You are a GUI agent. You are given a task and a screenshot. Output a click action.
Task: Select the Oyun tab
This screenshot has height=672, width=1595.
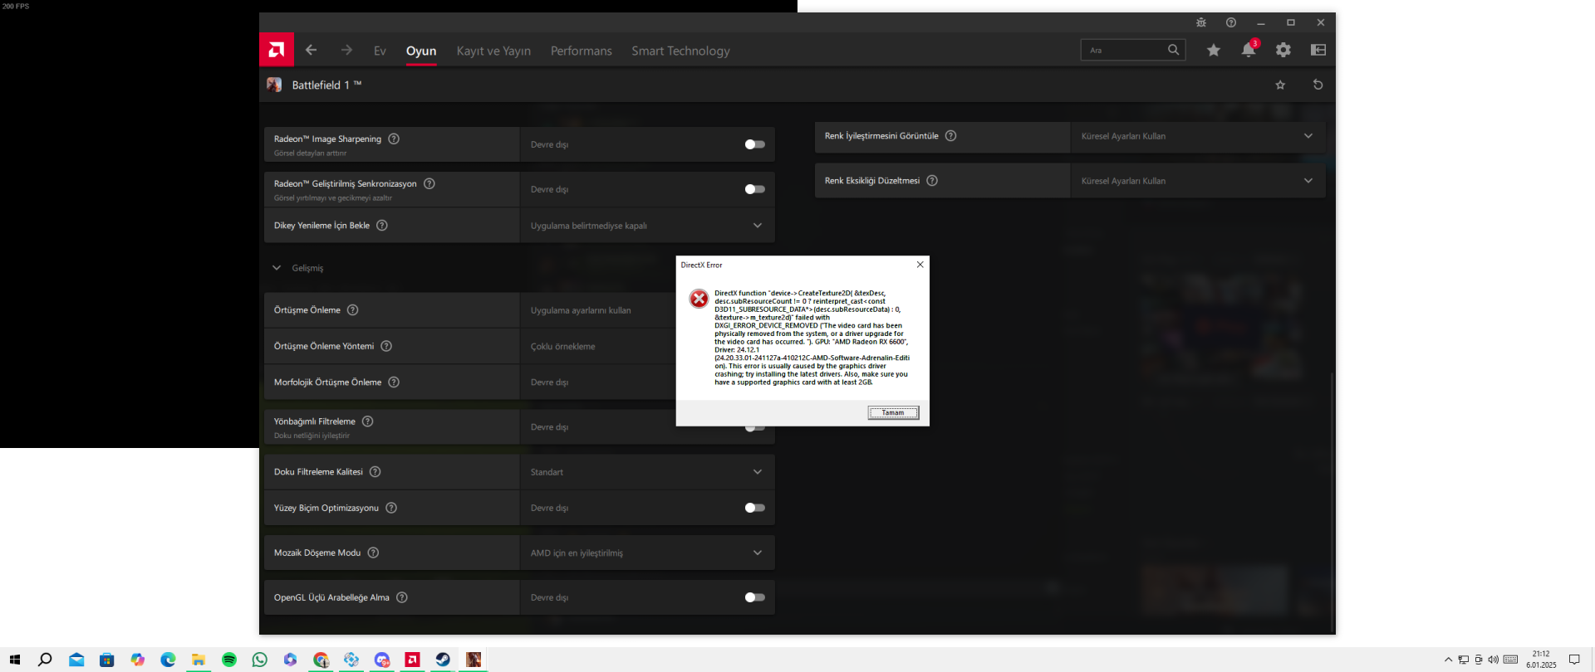click(421, 51)
